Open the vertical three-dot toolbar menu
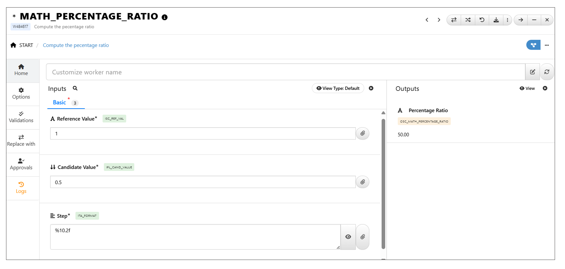 tap(507, 20)
